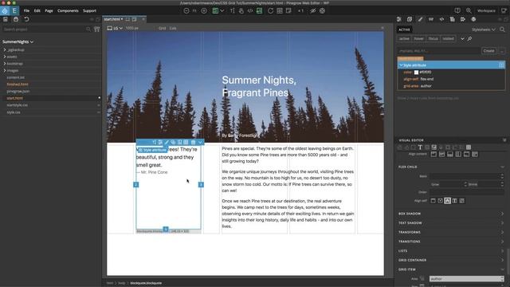Viewport: 510px width, 287px height.
Task: Open the help lifebuoy icon
Action: coord(322,10)
